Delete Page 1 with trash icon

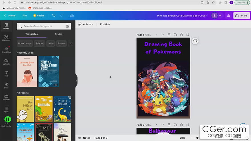click(181, 34)
